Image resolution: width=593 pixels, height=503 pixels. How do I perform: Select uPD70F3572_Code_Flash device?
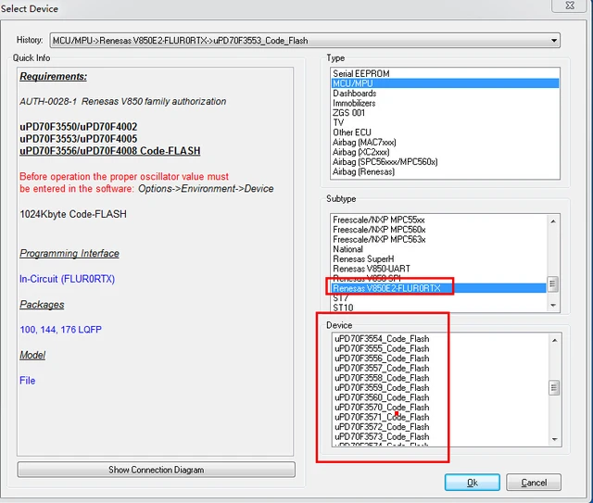click(x=440, y=427)
